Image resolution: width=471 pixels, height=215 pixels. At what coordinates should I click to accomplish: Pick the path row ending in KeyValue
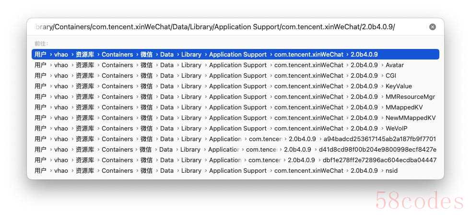coord(235,86)
